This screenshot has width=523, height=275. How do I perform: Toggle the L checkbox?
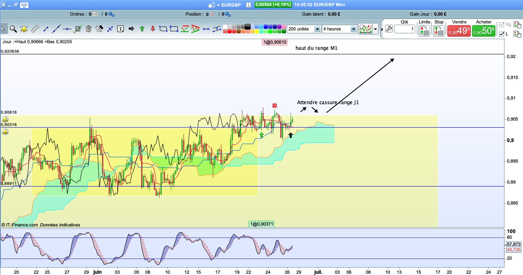501,34
